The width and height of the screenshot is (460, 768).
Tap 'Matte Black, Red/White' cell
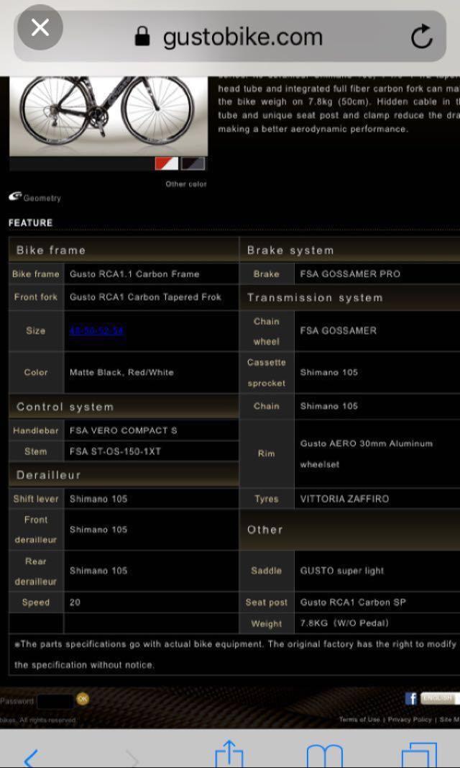pos(151,372)
